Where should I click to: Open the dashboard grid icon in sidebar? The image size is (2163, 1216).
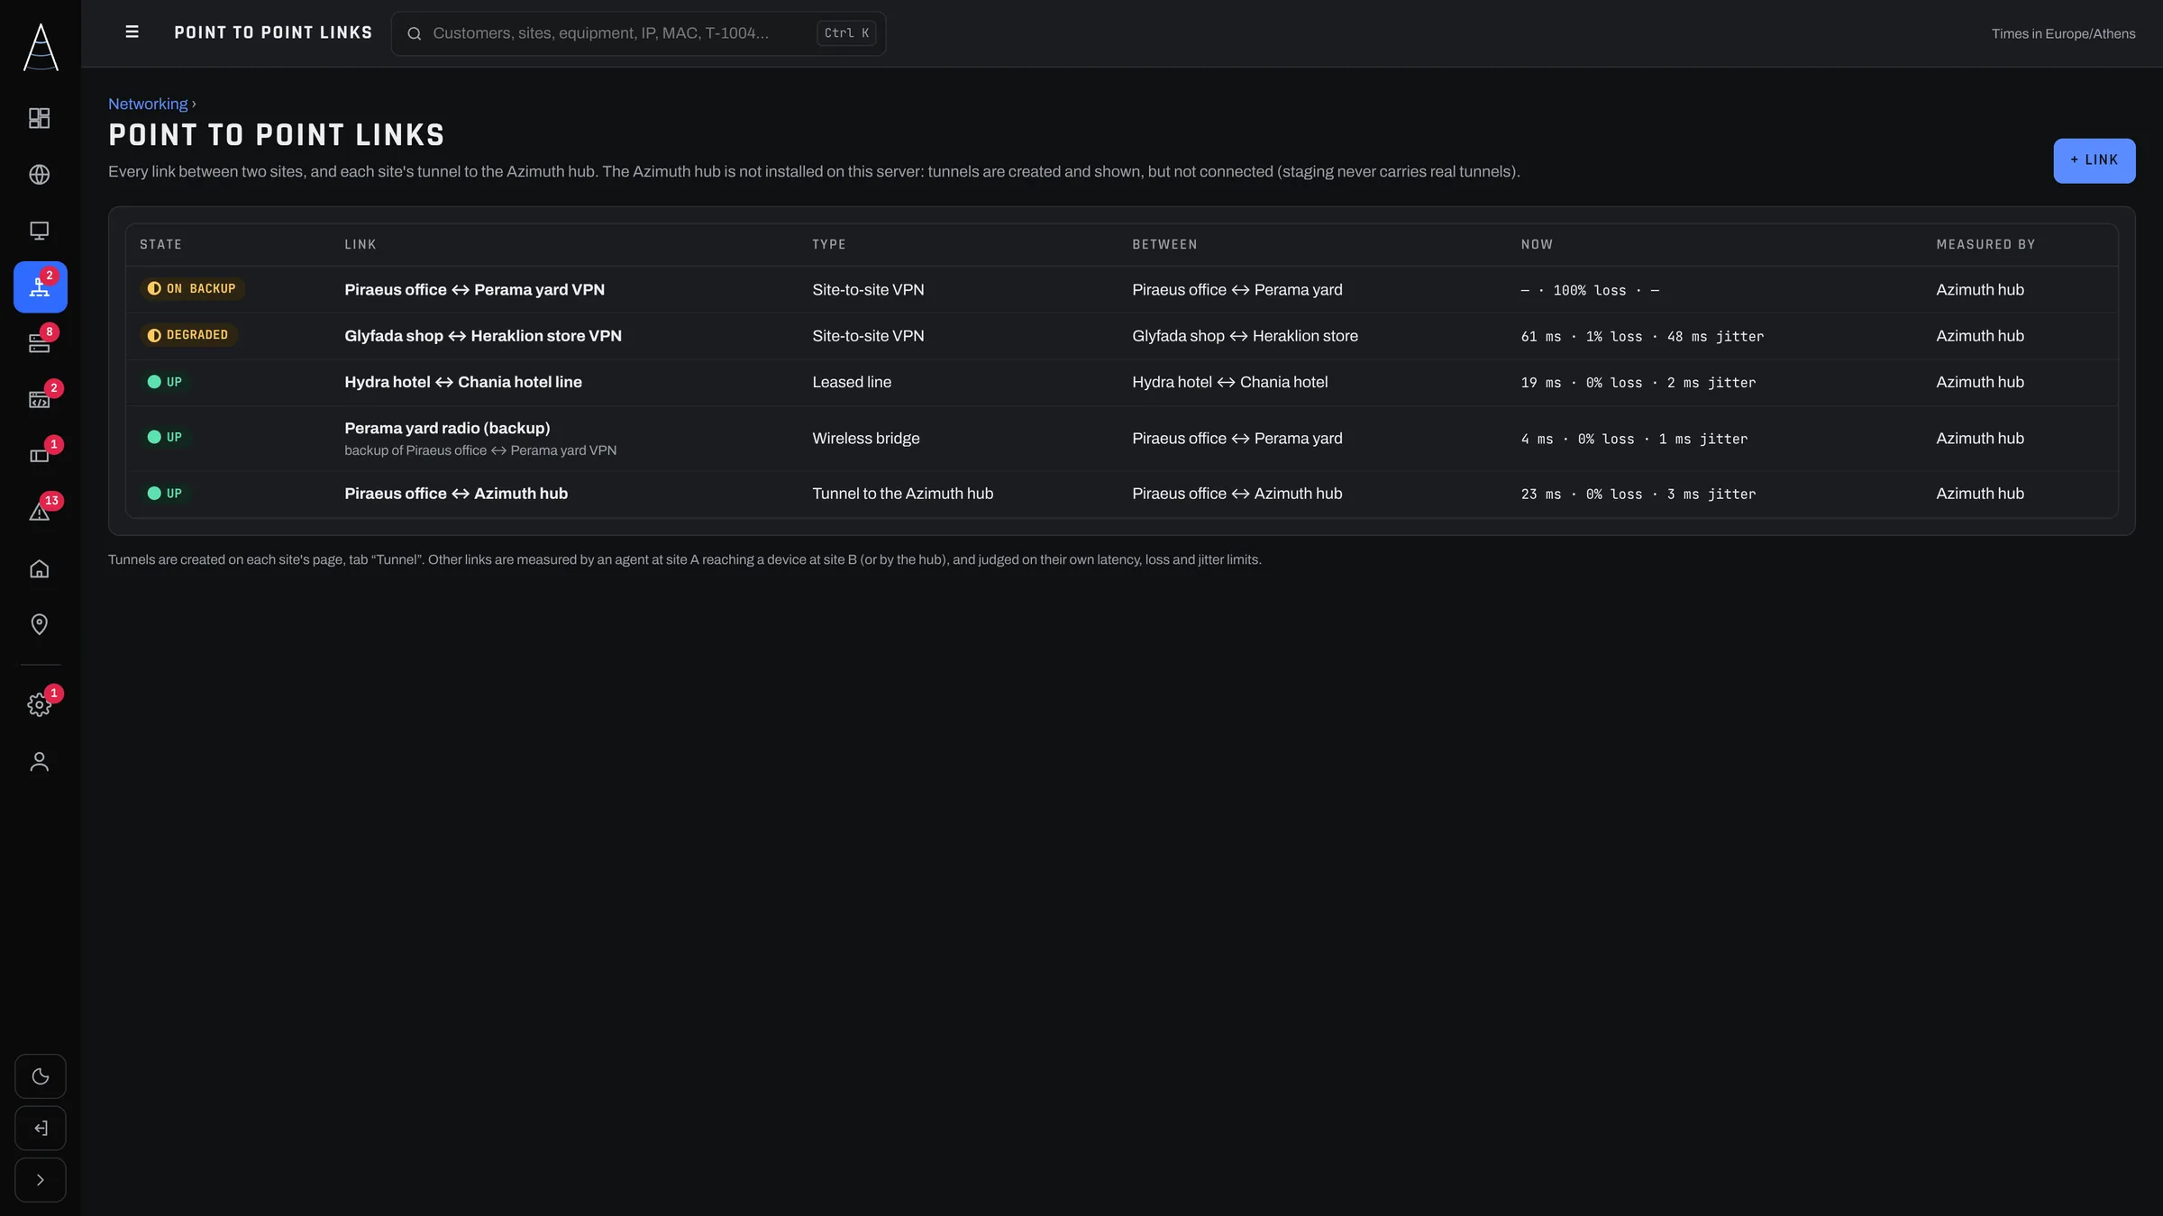coord(40,118)
